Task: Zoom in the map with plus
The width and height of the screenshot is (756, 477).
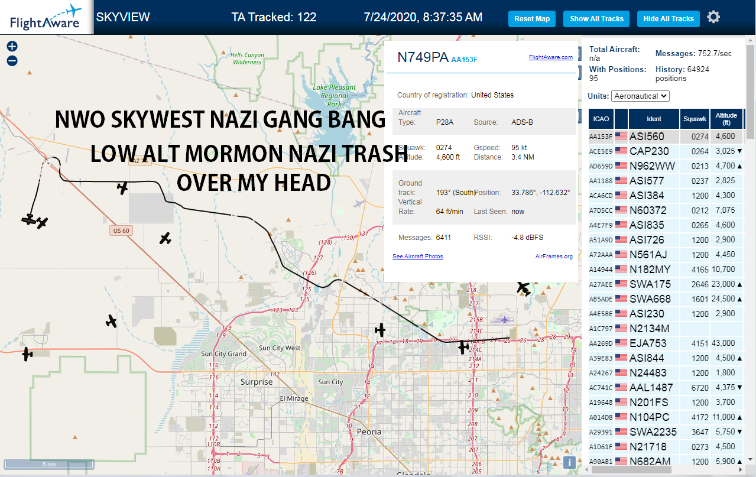Action: [x=12, y=46]
